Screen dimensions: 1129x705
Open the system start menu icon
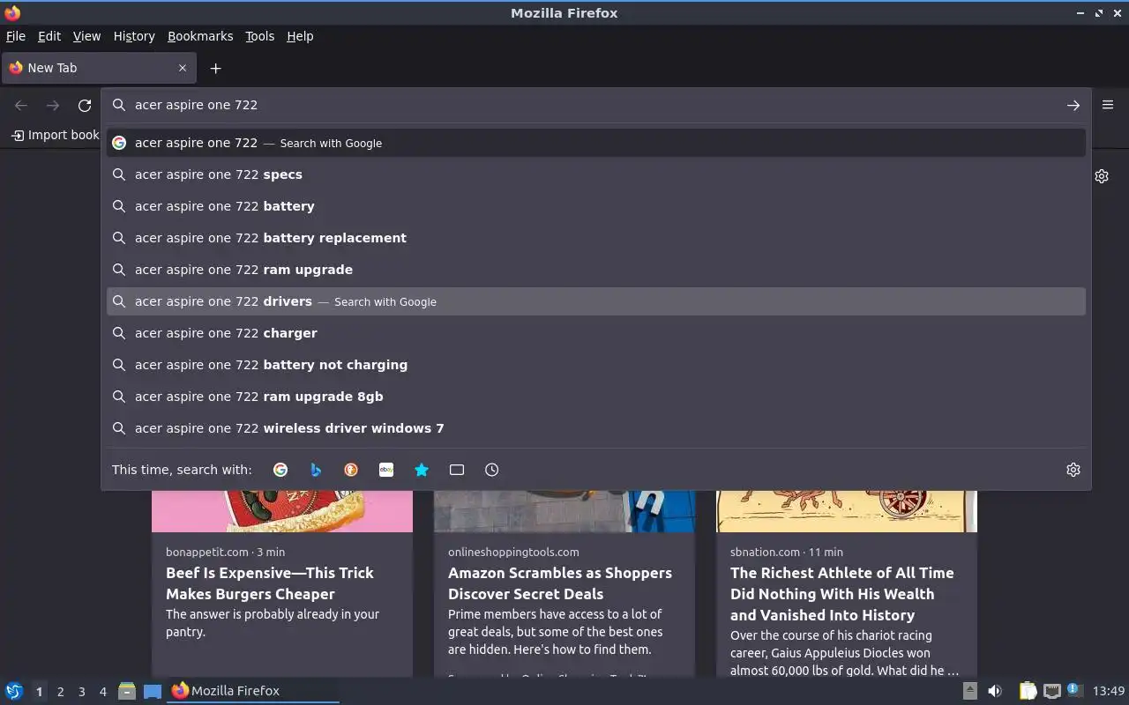tap(14, 691)
